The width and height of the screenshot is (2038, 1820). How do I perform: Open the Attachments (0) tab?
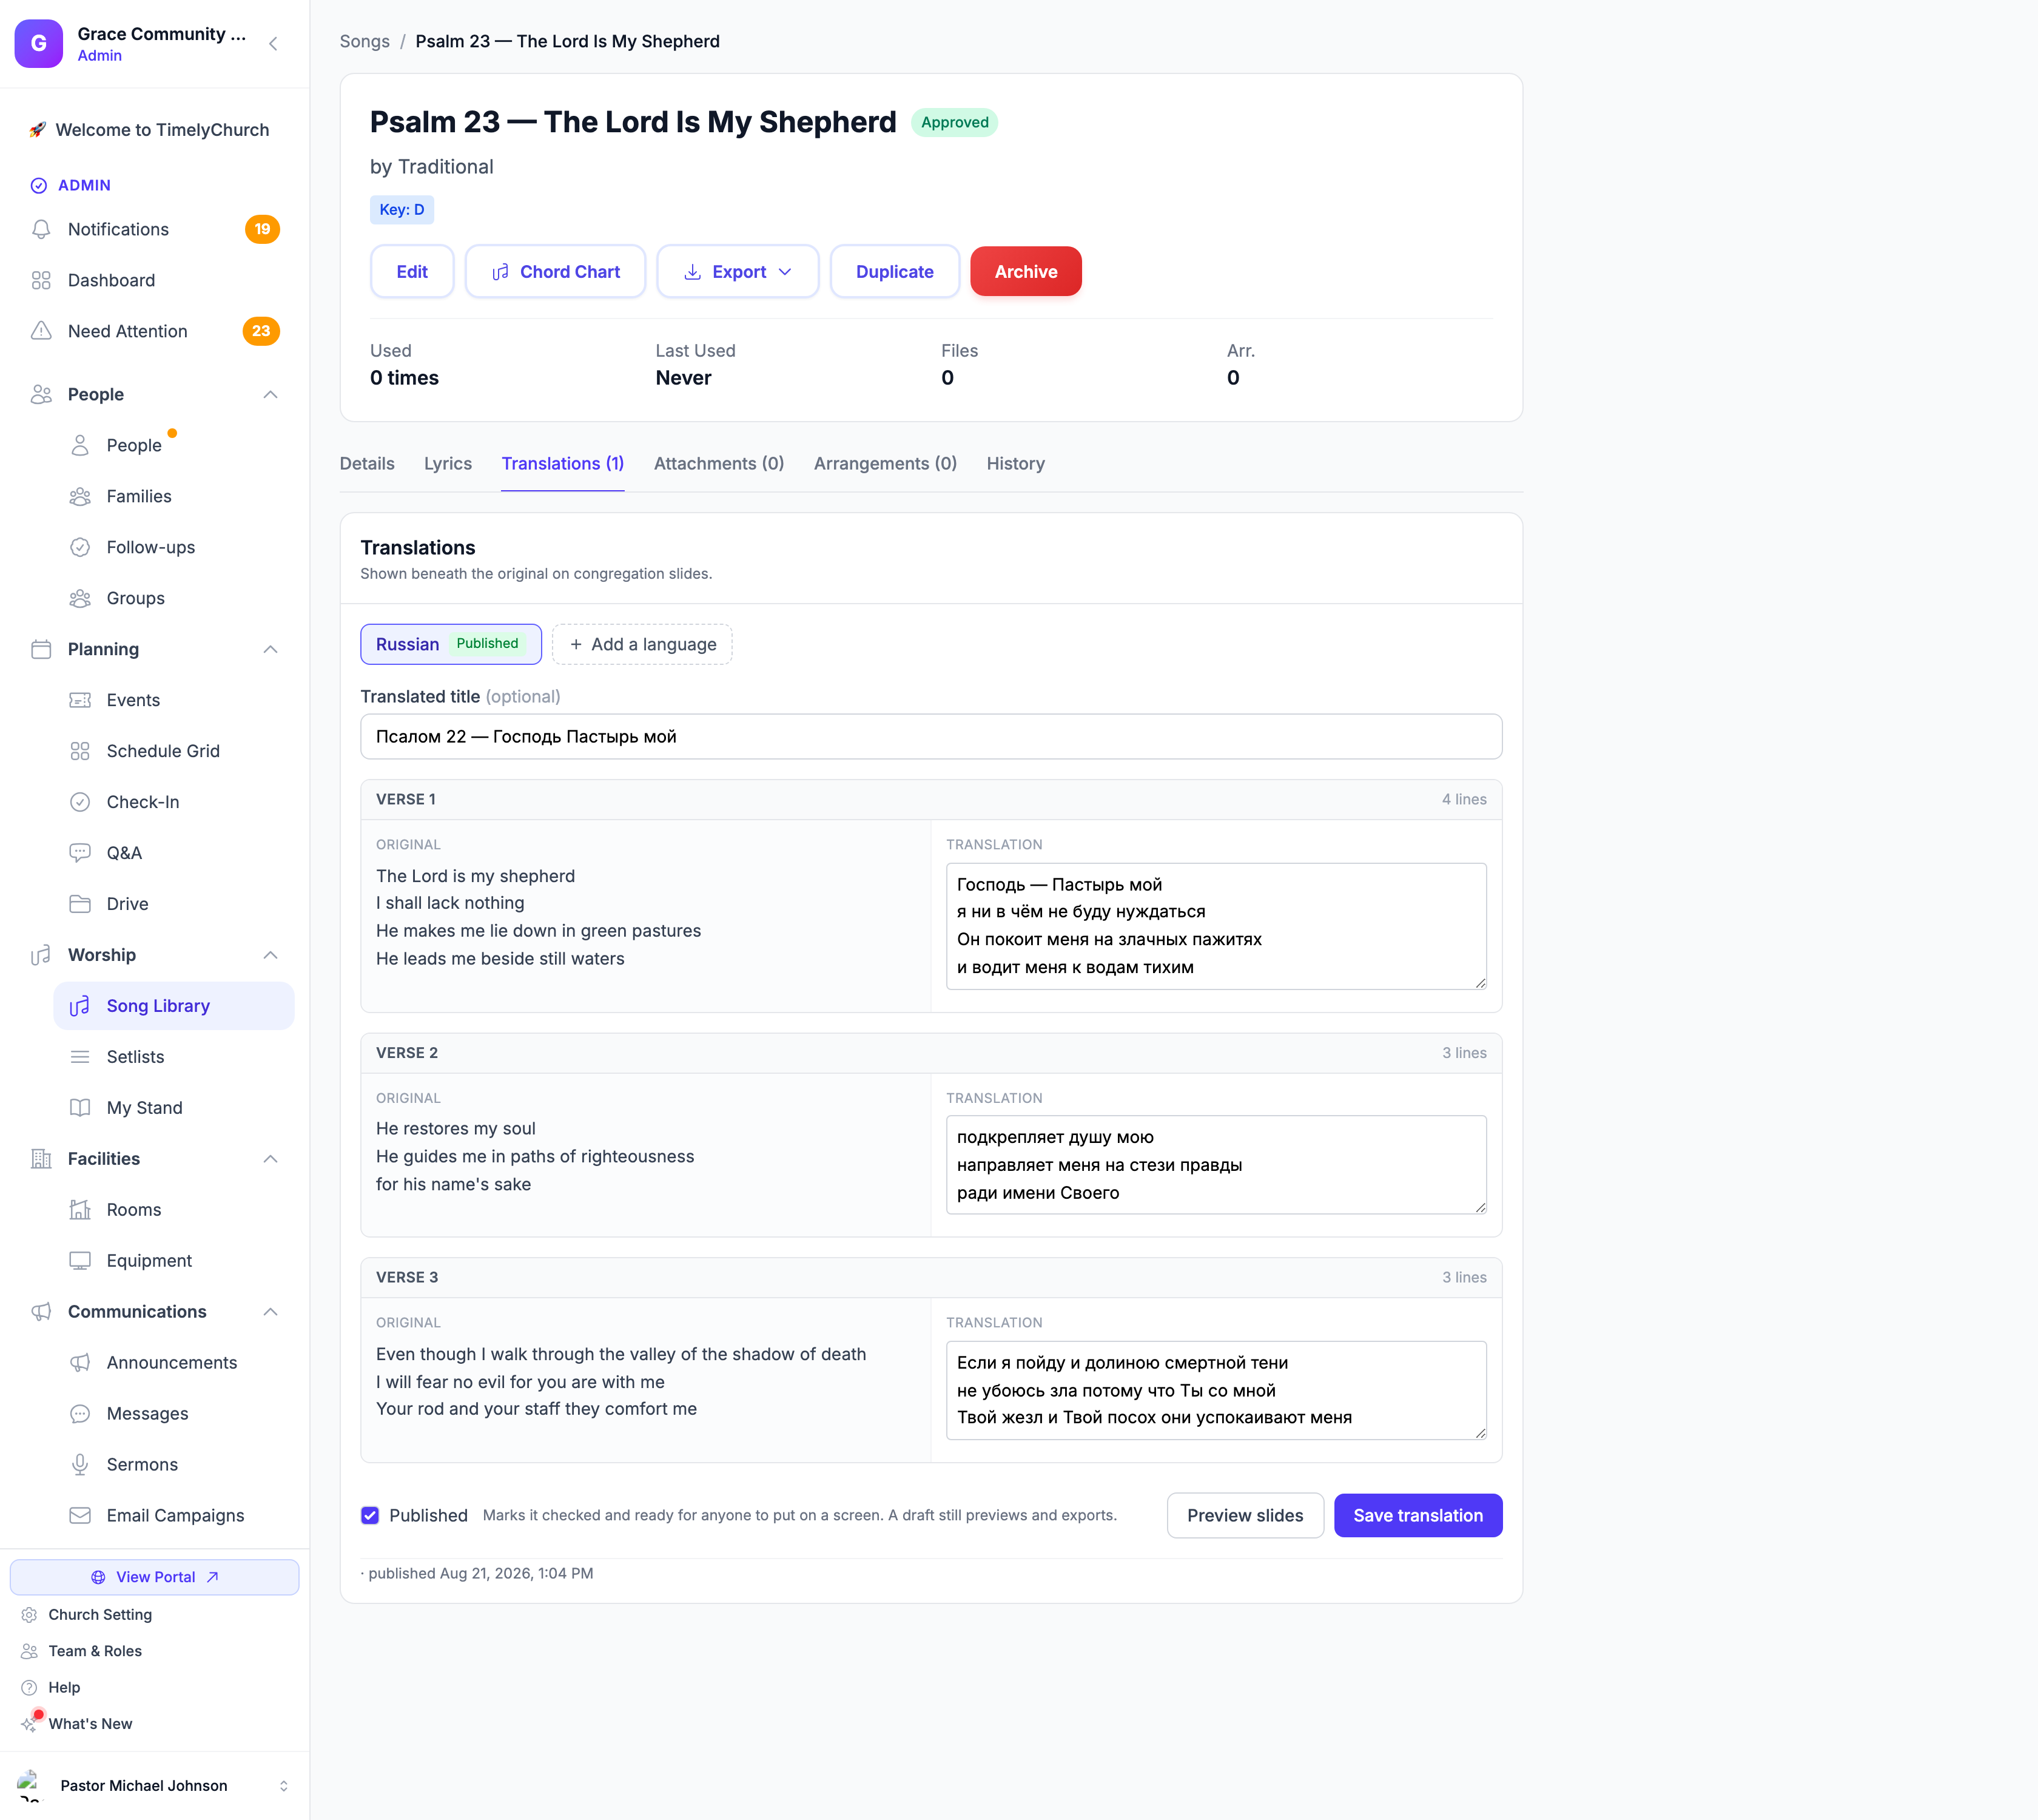point(719,464)
